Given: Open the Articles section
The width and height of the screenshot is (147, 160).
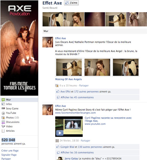Looking at the screenshot, I should [10, 131].
